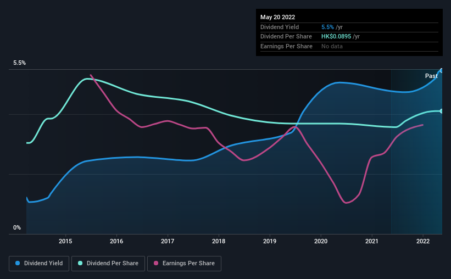Select the 2018 x-axis label

tap(219, 241)
